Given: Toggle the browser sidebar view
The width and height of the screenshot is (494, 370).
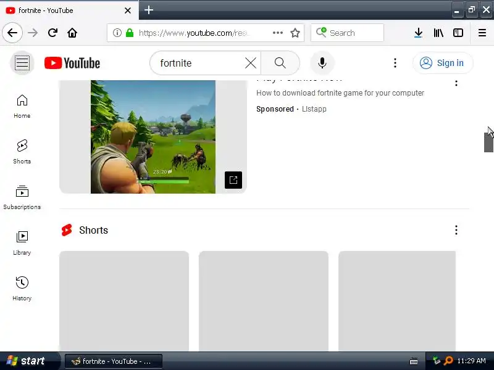Looking at the screenshot, I should [x=458, y=33].
